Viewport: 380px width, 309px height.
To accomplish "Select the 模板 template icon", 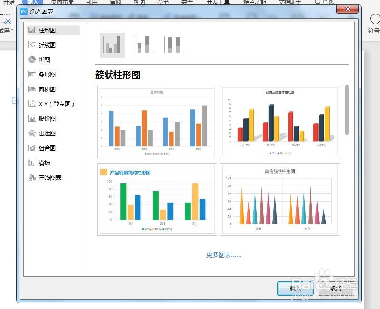I will pyautogui.click(x=32, y=163).
